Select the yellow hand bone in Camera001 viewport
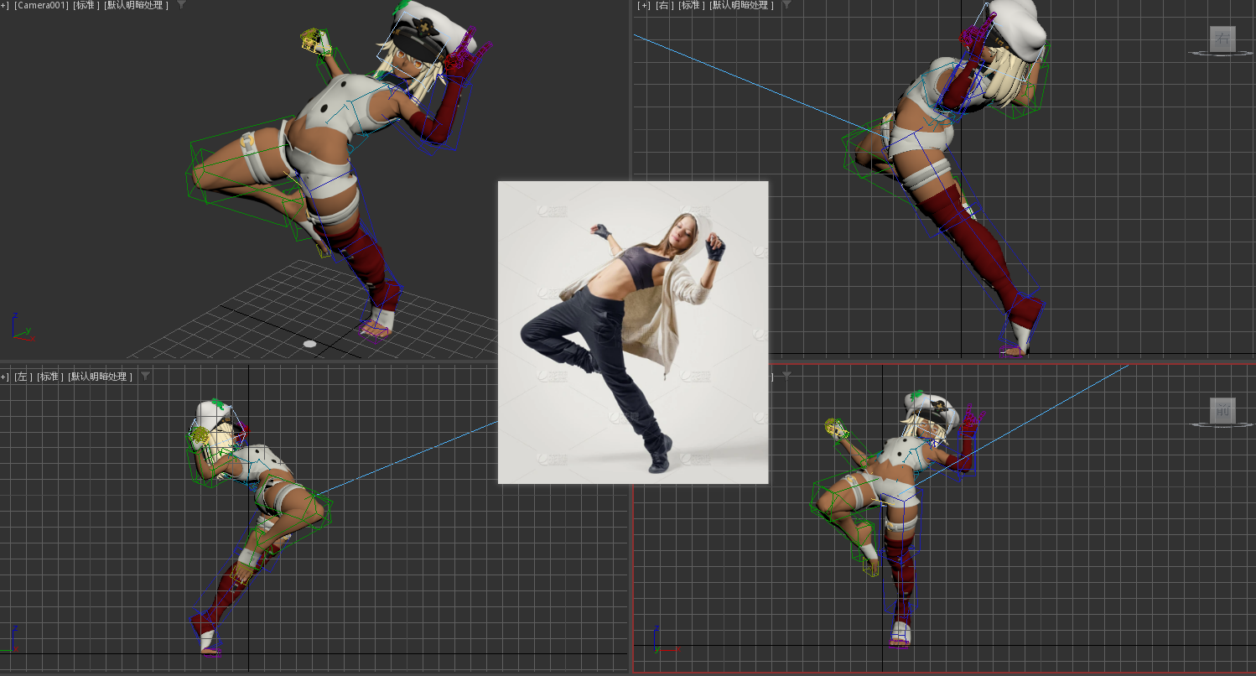The image size is (1256, 676). (x=314, y=41)
